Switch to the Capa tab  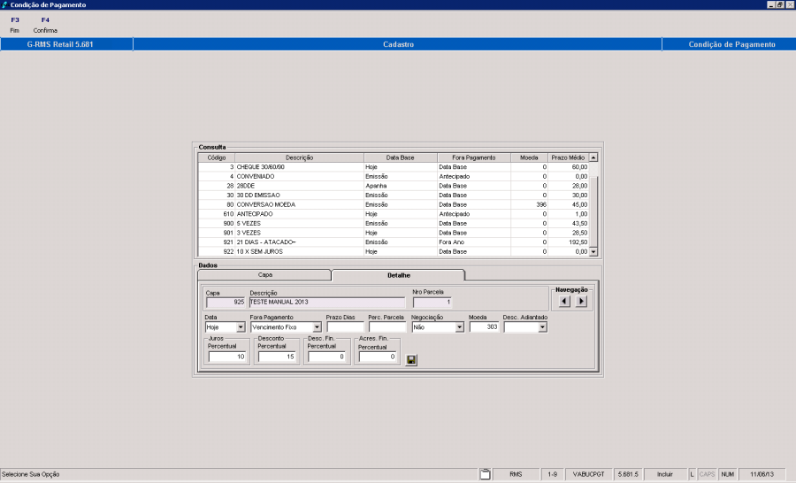(264, 275)
